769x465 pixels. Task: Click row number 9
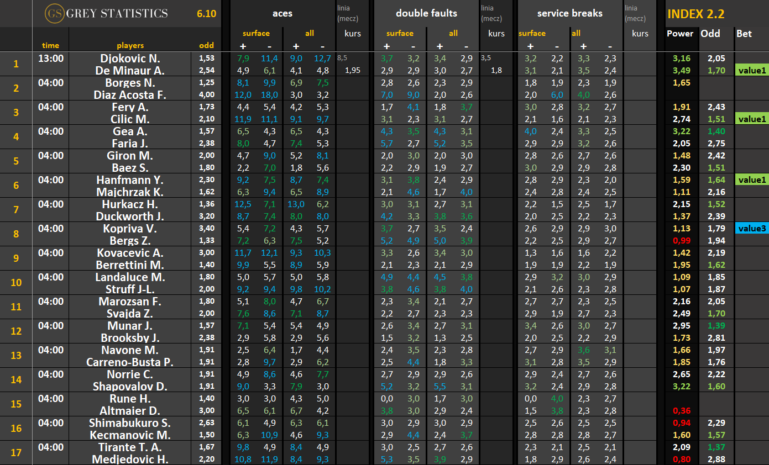[x=16, y=258]
